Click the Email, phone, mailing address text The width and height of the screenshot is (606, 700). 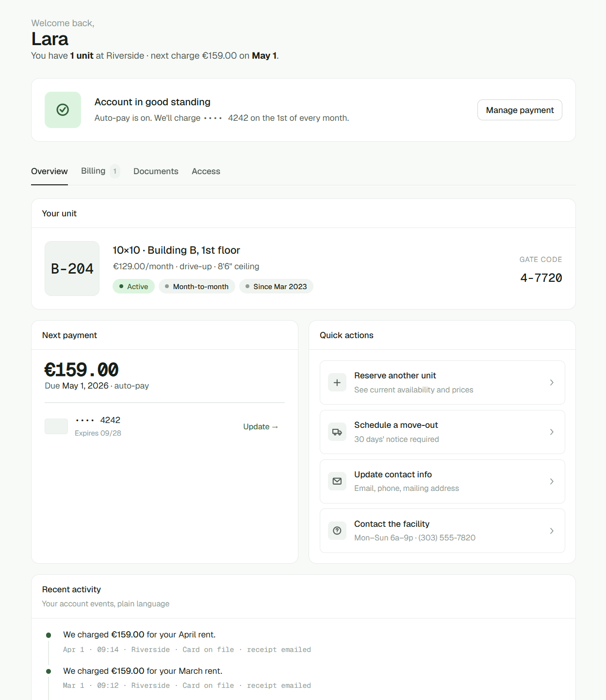point(407,488)
